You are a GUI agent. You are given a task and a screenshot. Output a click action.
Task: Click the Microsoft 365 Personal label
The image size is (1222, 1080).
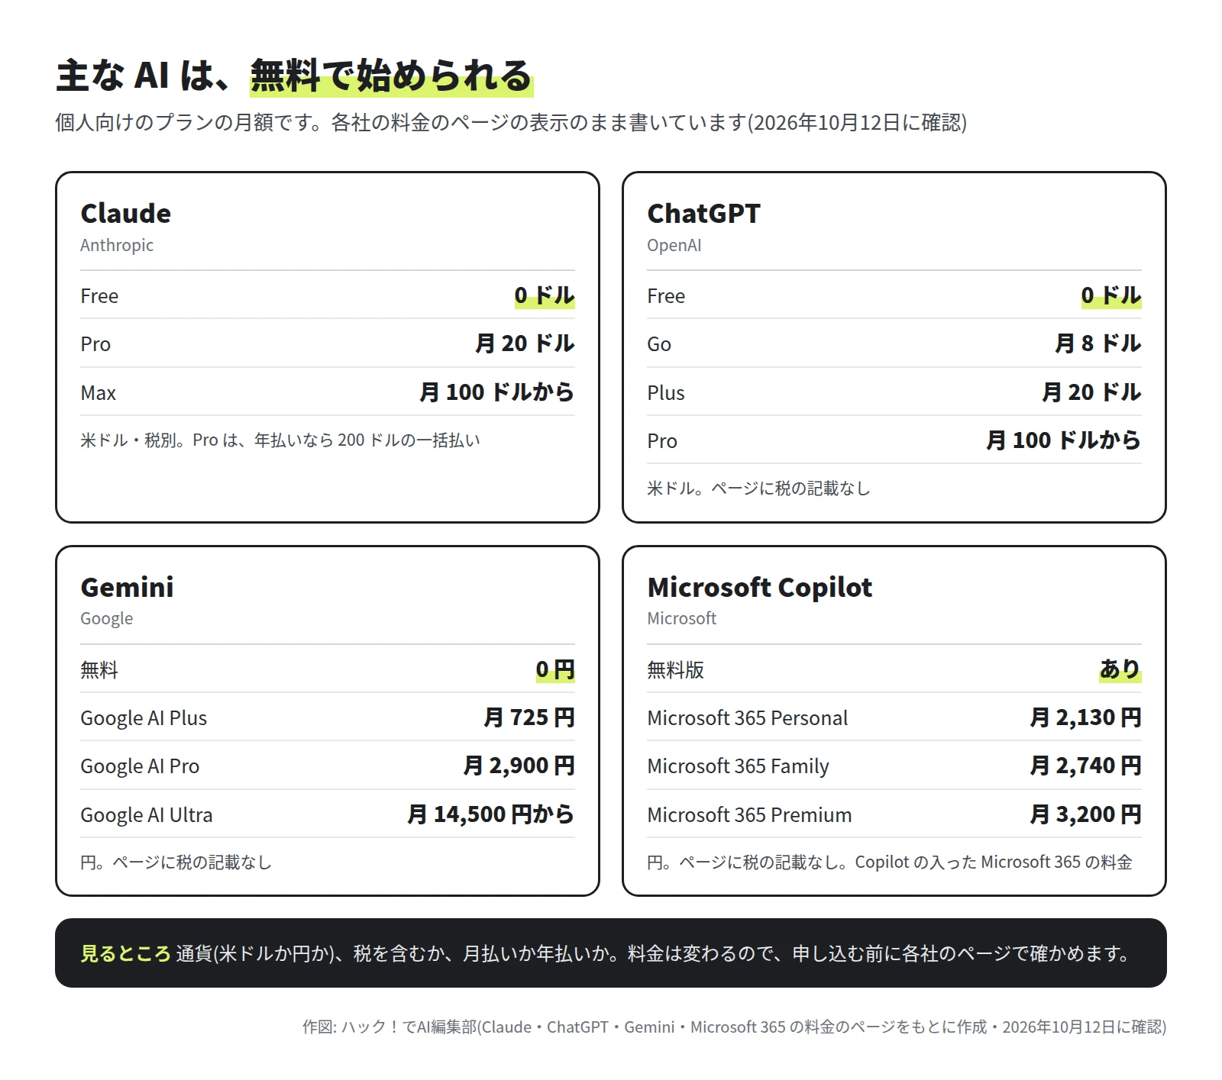pyautogui.click(x=748, y=718)
